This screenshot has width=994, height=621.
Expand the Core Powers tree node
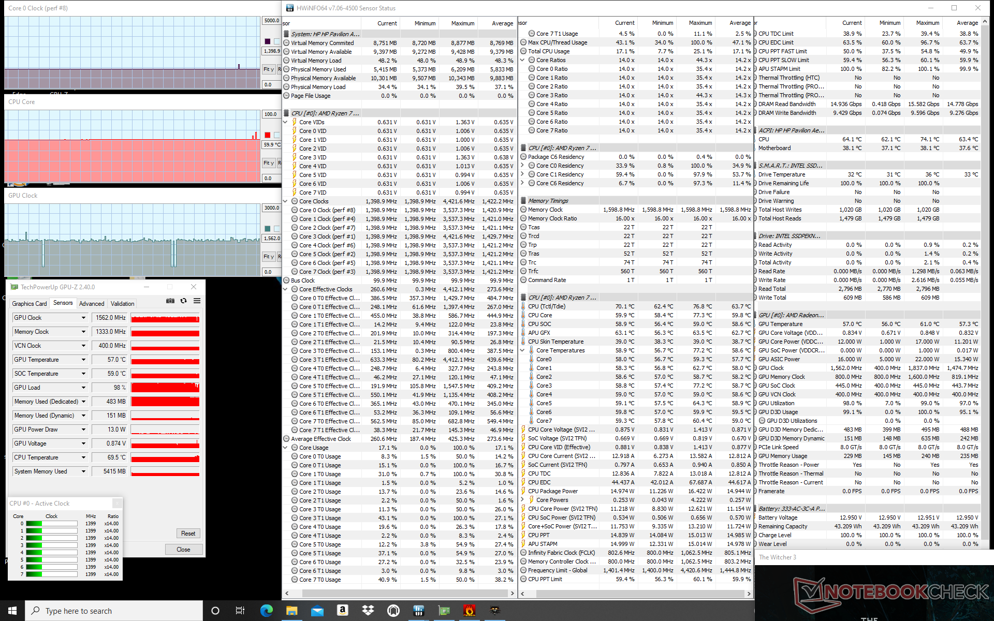(522, 500)
